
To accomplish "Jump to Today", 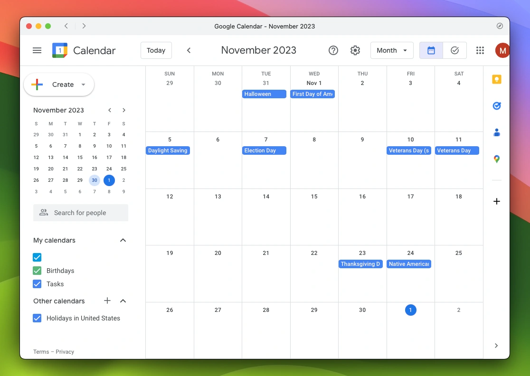I will pyautogui.click(x=156, y=50).
